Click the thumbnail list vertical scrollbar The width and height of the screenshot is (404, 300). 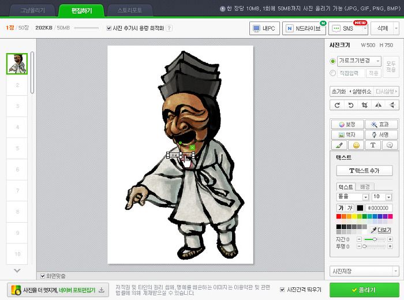(32, 73)
